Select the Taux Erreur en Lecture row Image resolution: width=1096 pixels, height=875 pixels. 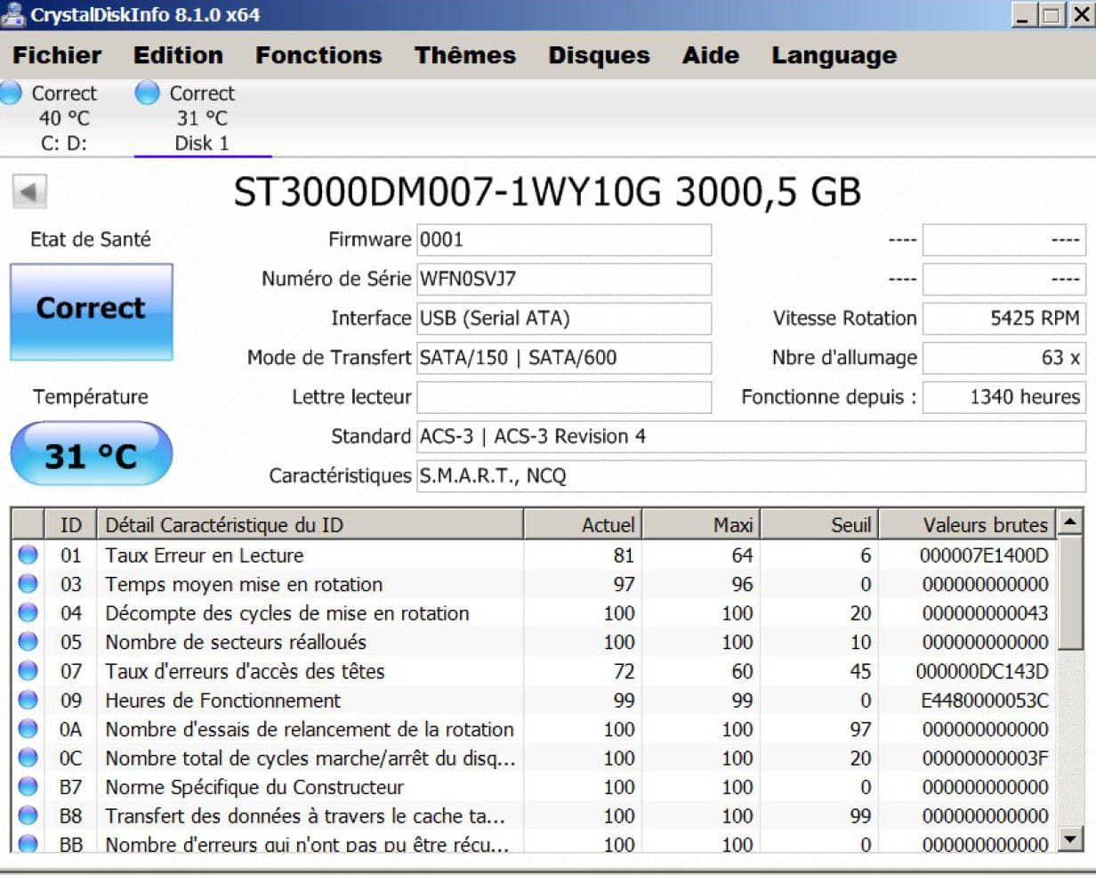[534, 555]
